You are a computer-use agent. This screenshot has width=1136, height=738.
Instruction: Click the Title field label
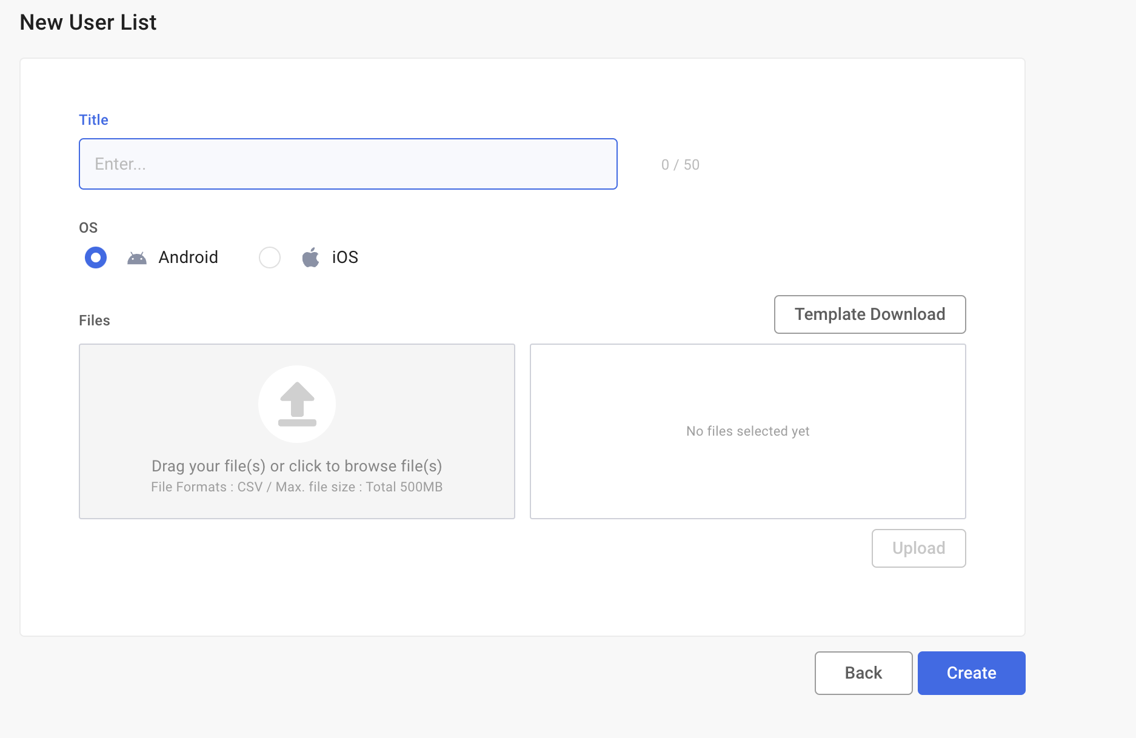coord(93,120)
